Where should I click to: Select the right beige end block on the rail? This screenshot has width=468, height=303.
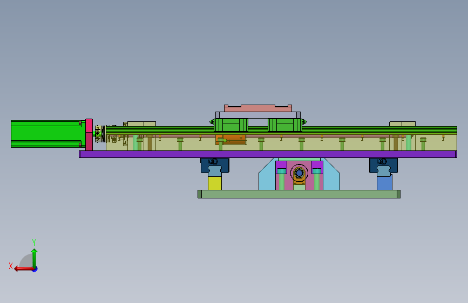point(402,124)
